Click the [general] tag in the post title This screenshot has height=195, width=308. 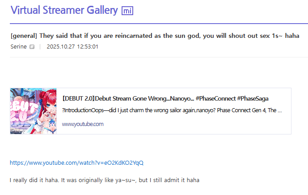pos(24,36)
